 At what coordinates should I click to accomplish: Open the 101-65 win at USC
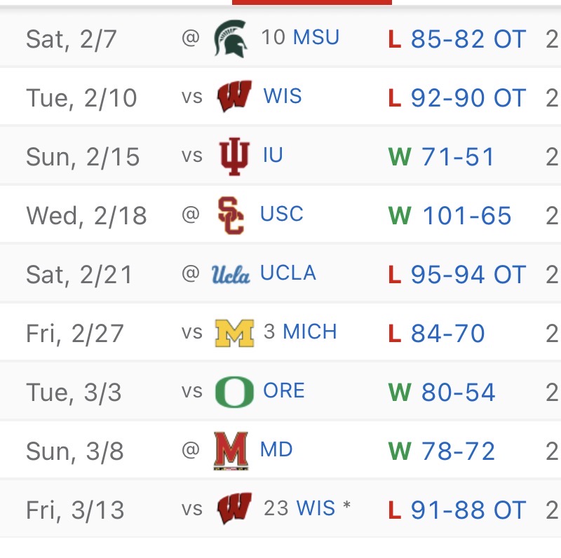click(x=467, y=216)
